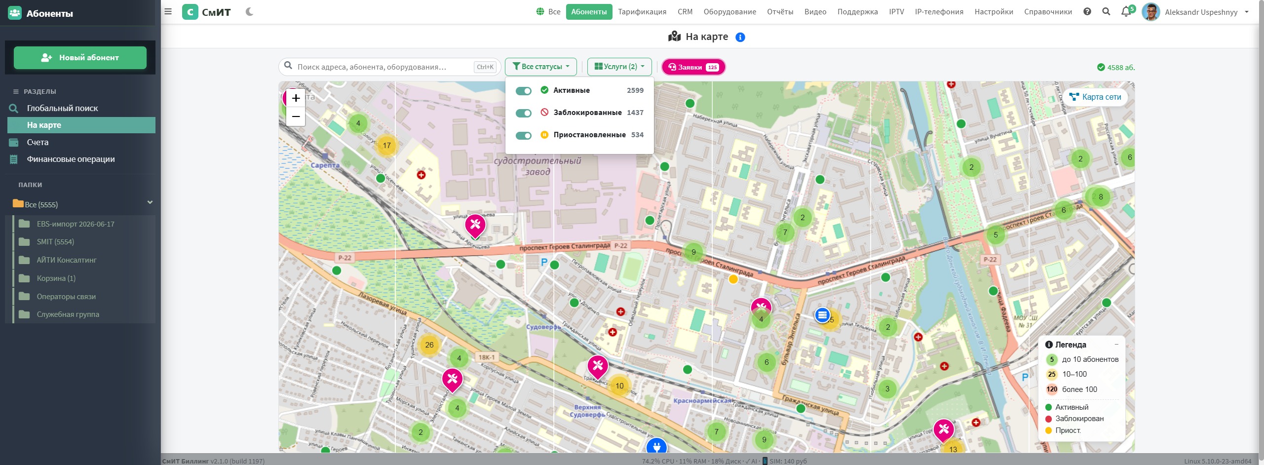The height and width of the screenshot is (465, 1264).
Task: Zoom in the map with plus button
Action: coord(296,98)
